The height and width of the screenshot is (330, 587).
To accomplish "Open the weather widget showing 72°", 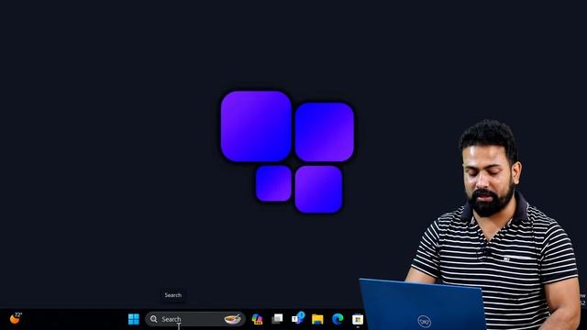I will click(16, 318).
